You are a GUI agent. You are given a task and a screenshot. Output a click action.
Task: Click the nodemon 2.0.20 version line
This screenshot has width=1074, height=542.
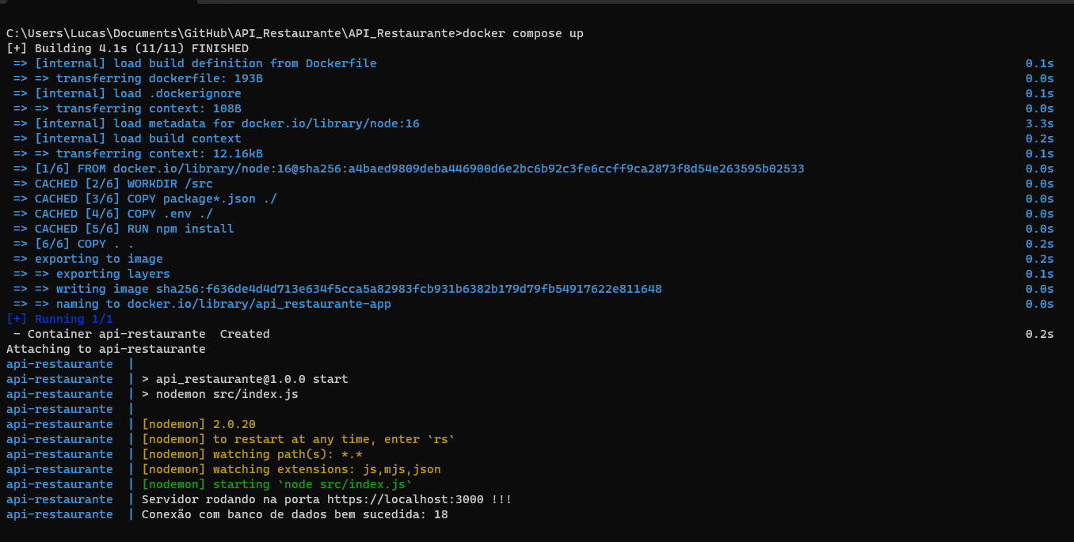[x=198, y=423]
